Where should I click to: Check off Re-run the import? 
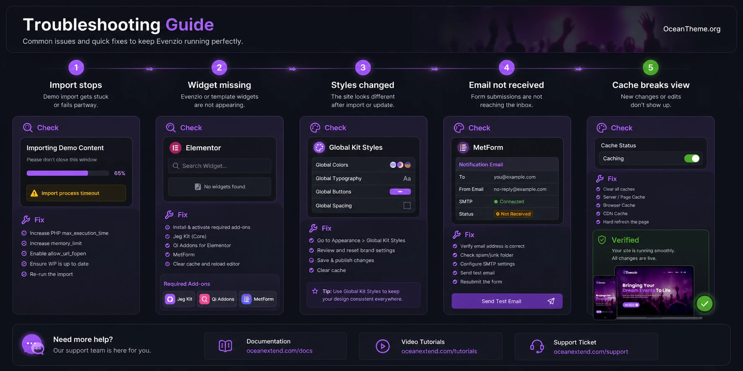24,274
